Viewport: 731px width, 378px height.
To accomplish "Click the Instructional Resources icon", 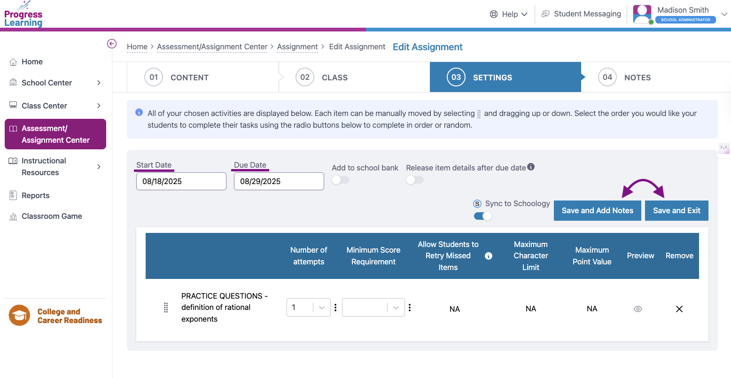I will click(x=13, y=161).
